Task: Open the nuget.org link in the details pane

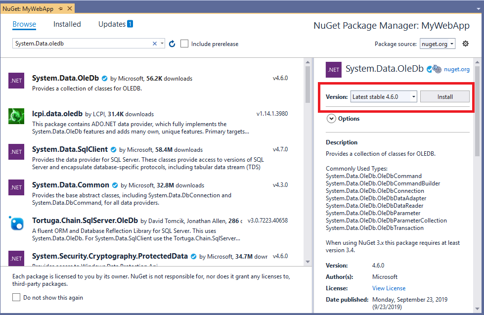Action: [456, 69]
